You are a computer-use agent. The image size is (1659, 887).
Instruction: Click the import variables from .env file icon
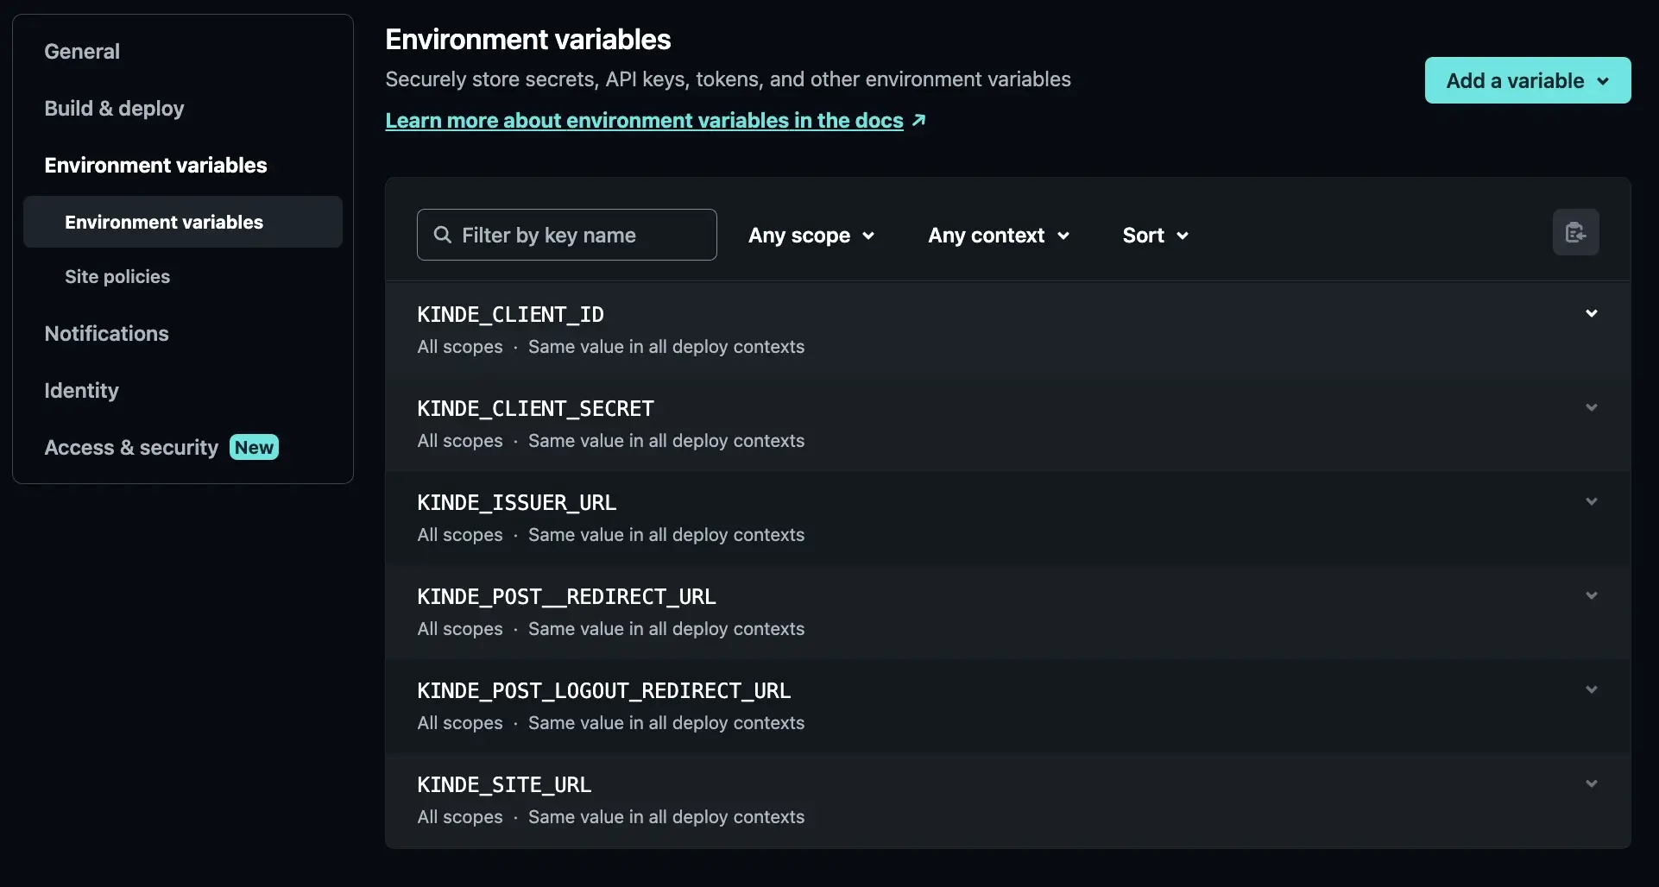pos(1575,232)
